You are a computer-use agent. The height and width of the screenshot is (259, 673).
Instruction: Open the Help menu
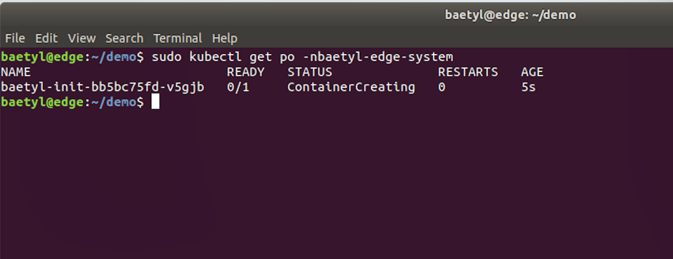tap(225, 39)
